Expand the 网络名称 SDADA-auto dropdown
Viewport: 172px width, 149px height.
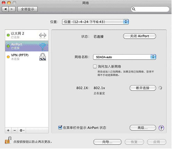point(124,57)
